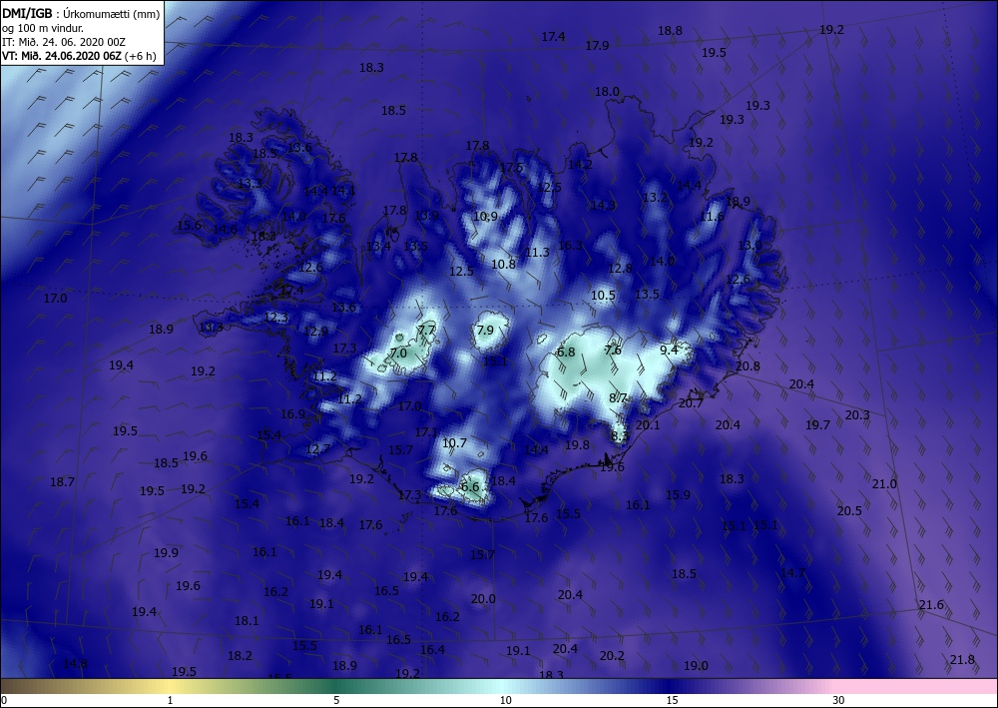This screenshot has height=708, width=998.
Task: Click the 6.6 value on the southern glacier
Action: point(470,487)
